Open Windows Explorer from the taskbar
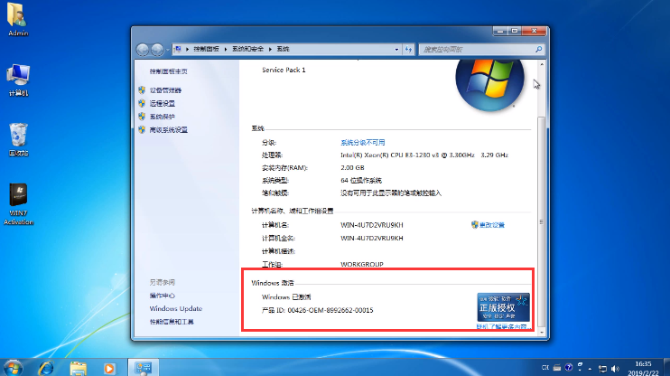 pos(79,368)
